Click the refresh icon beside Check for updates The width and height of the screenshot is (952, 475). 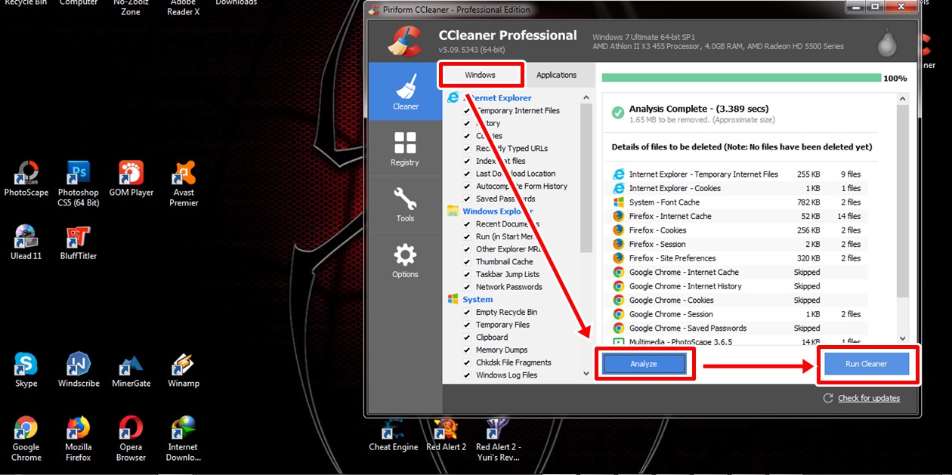[828, 398]
